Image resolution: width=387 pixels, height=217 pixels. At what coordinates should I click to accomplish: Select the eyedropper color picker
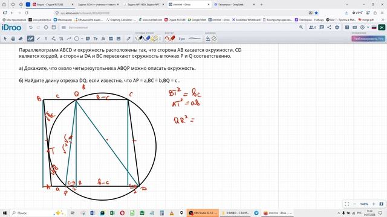pyautogui.click(x=128, y=39)
